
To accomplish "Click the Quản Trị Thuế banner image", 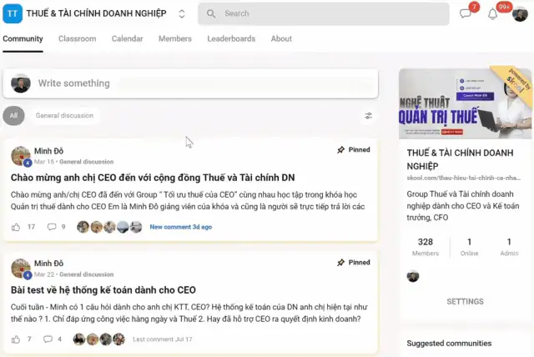I will (465, 103).
